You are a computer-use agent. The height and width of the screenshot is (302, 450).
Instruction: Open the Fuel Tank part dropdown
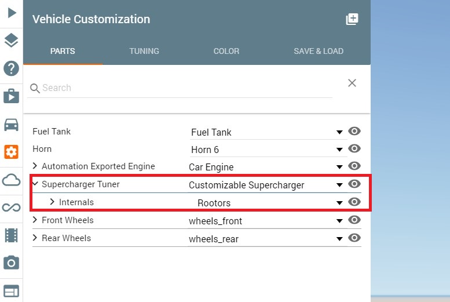(268, 132)
